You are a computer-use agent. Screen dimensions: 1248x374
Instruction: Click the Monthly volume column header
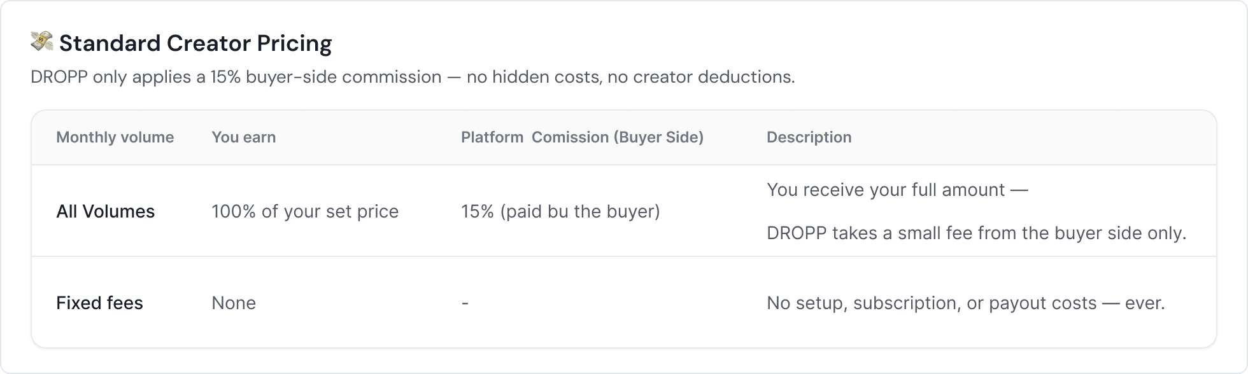(x=115, y=137)
